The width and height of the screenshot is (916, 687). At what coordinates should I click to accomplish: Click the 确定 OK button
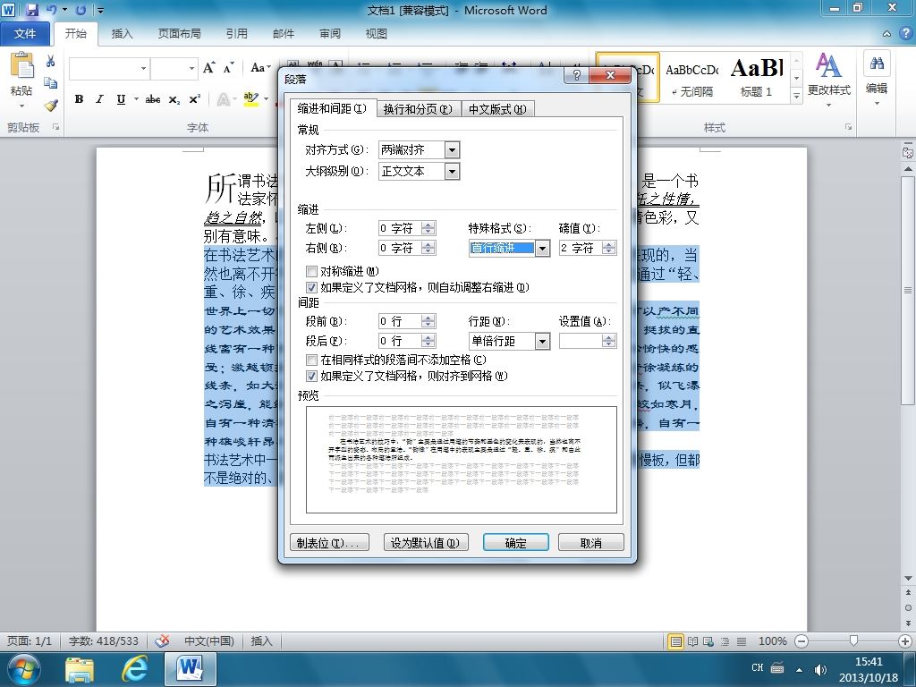pyautogui.click(x=515, y=543)
